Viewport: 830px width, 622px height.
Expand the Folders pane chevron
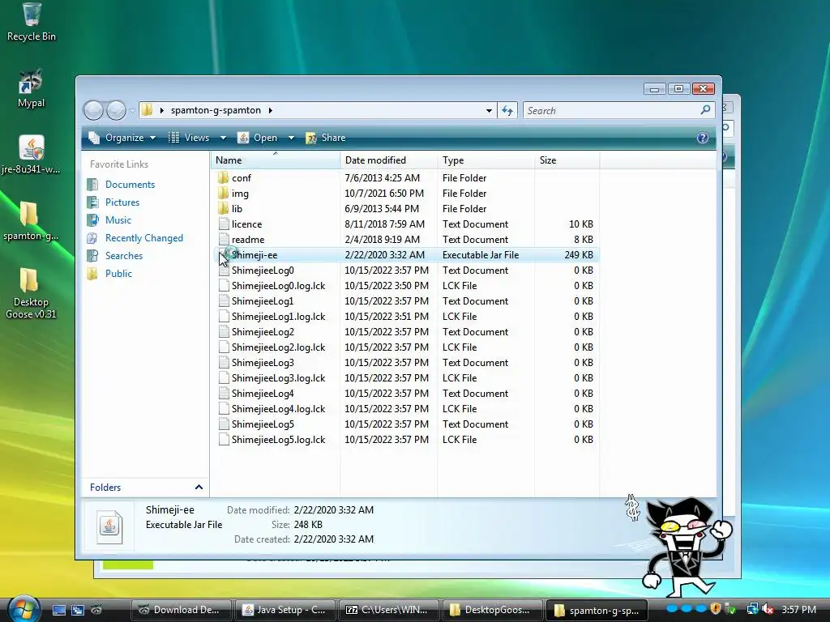(199, 487)
